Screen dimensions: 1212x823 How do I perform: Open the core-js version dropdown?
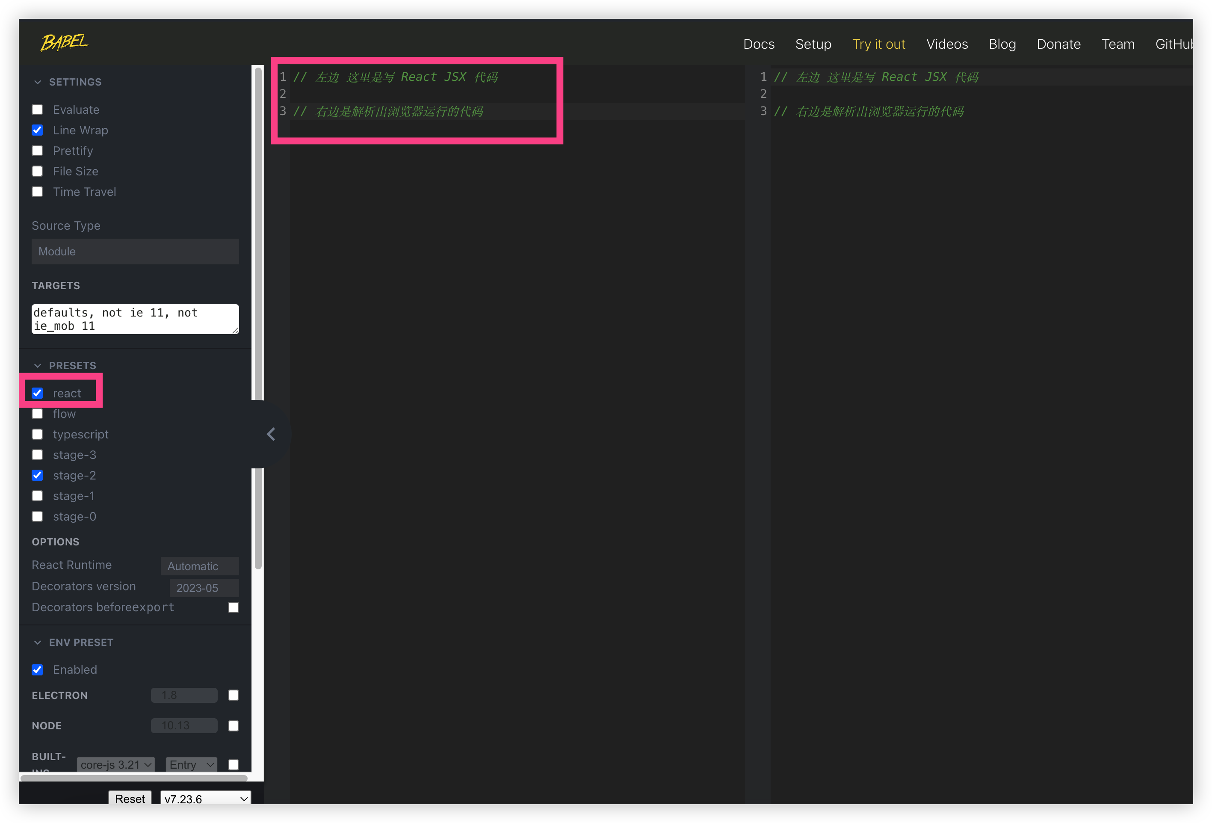(116, 764)
